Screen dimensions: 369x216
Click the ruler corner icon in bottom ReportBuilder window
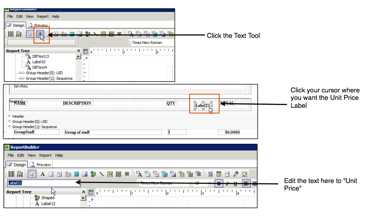[x=91, y=193]
